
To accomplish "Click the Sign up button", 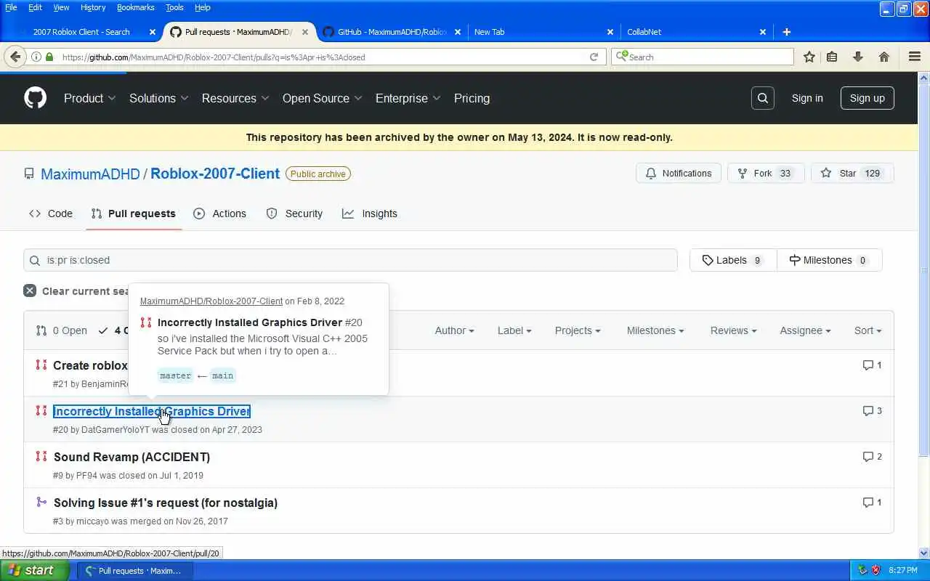I will 867,98.
